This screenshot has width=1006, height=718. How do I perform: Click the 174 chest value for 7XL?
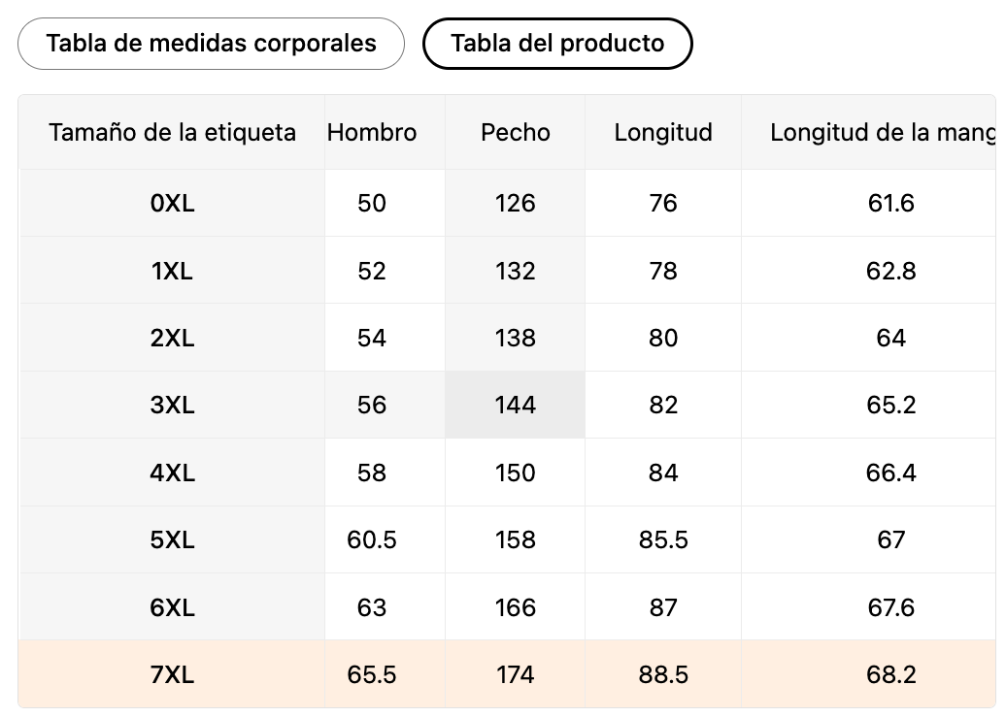516,674
